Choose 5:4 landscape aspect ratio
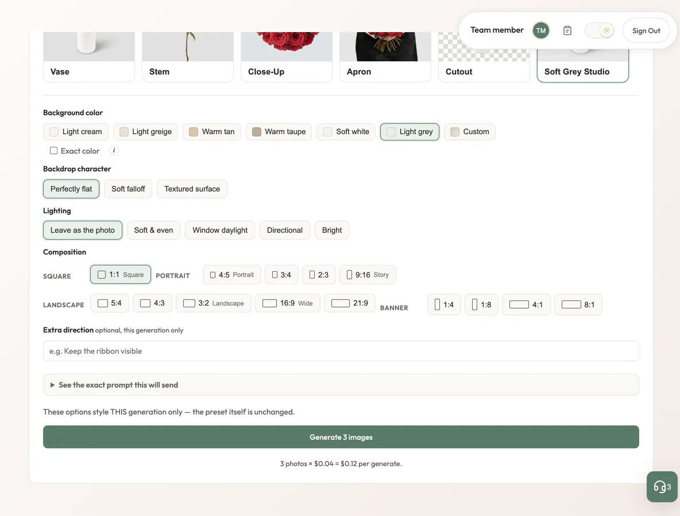This screenshot has height=516, width=680. pyautogui.click(x=110, y=303)
